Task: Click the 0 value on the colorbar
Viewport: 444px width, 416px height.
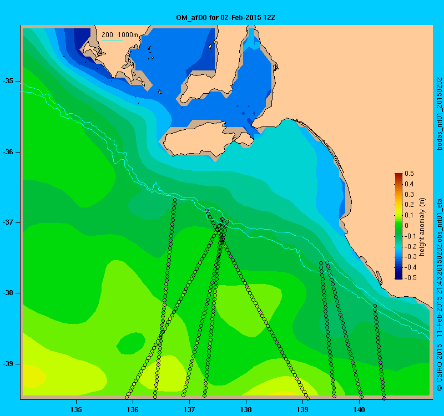Action: pos(407,226)
